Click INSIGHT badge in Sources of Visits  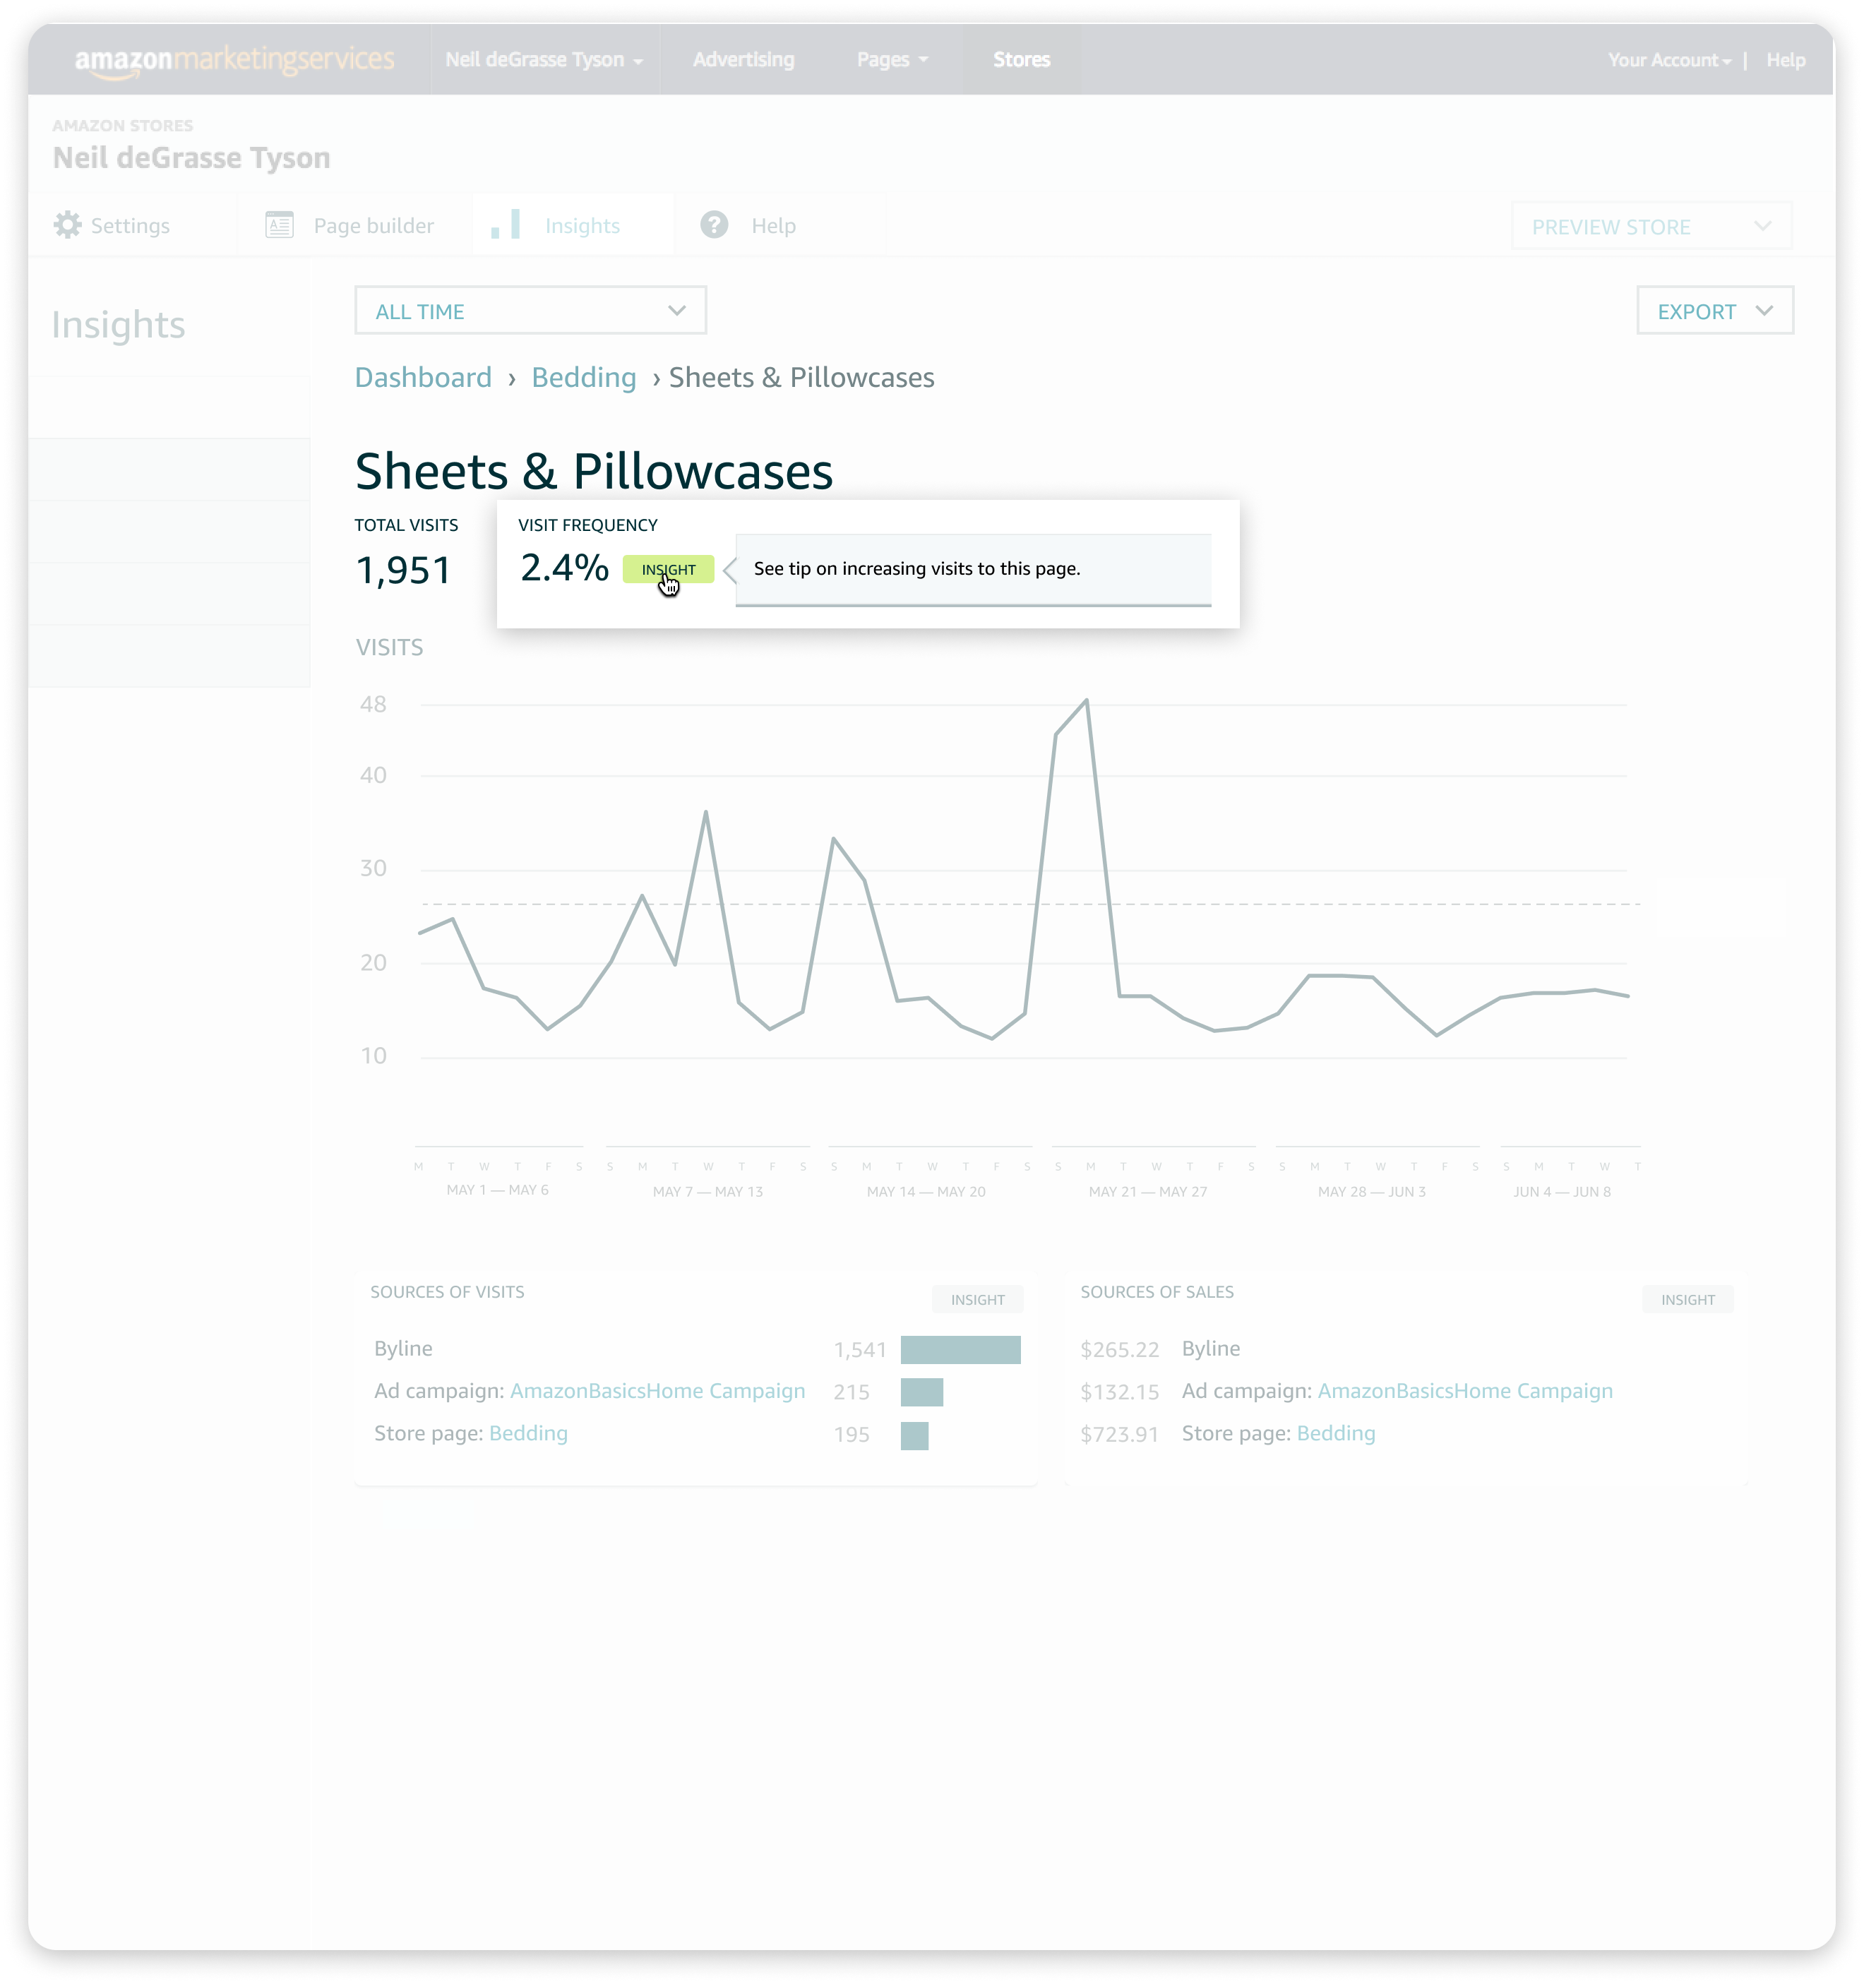977,1299
